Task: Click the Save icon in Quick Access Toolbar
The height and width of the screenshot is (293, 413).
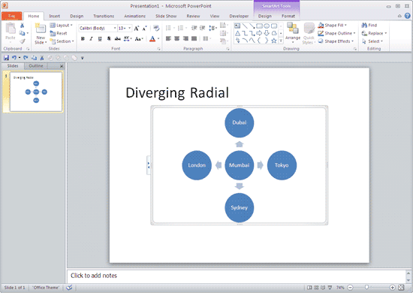Action: pos(6,58)
